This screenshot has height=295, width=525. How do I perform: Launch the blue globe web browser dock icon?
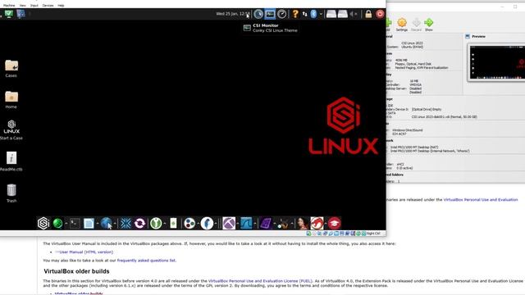coord(106,223)
